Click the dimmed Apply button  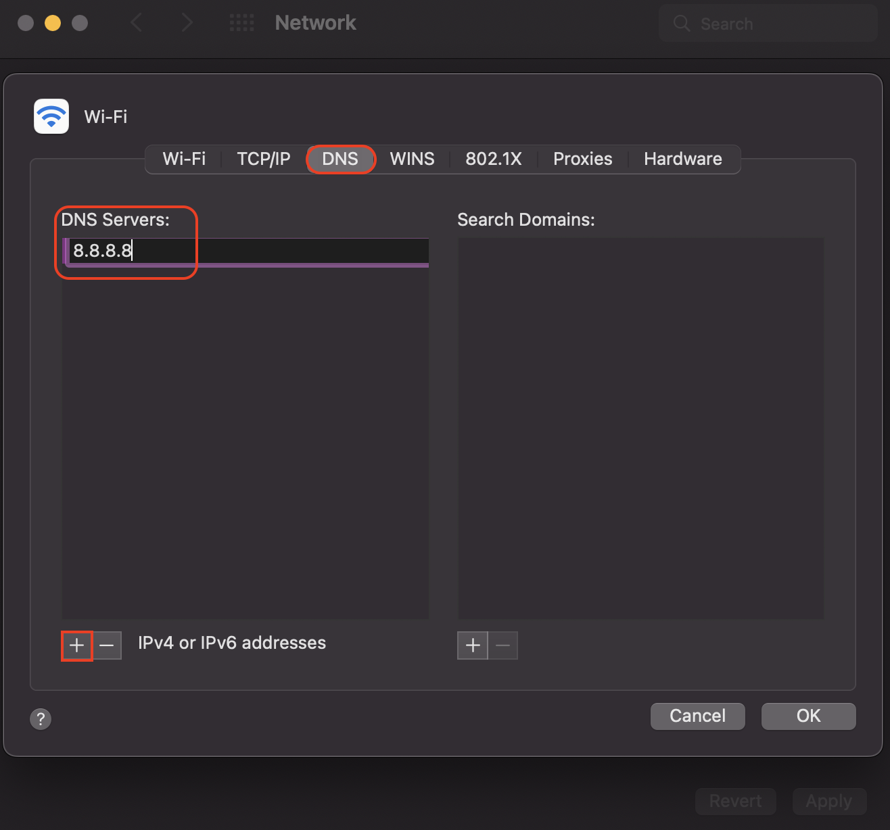click(x=829, y=802)
